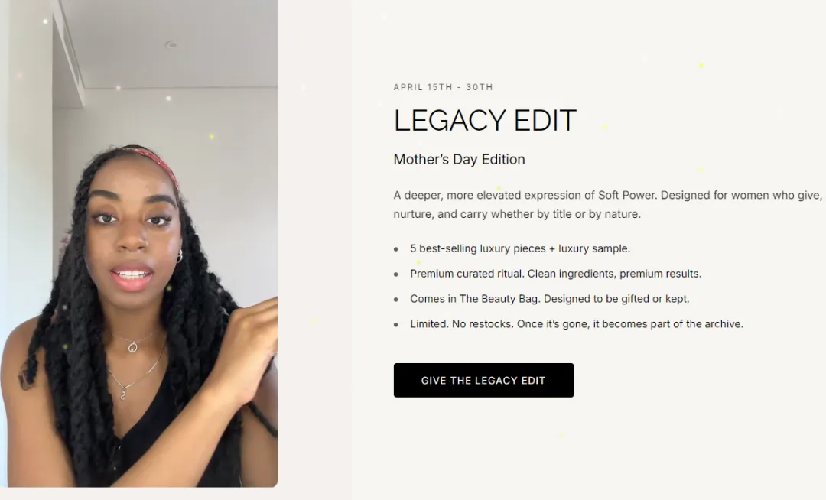Click the bullet dot before 'Comes in The Beauty Bag'
Image resolution: width=826 pixels, height=500 pixels.
[396, 300]
